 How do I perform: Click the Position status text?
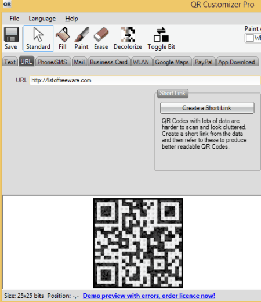pos(63,296)
